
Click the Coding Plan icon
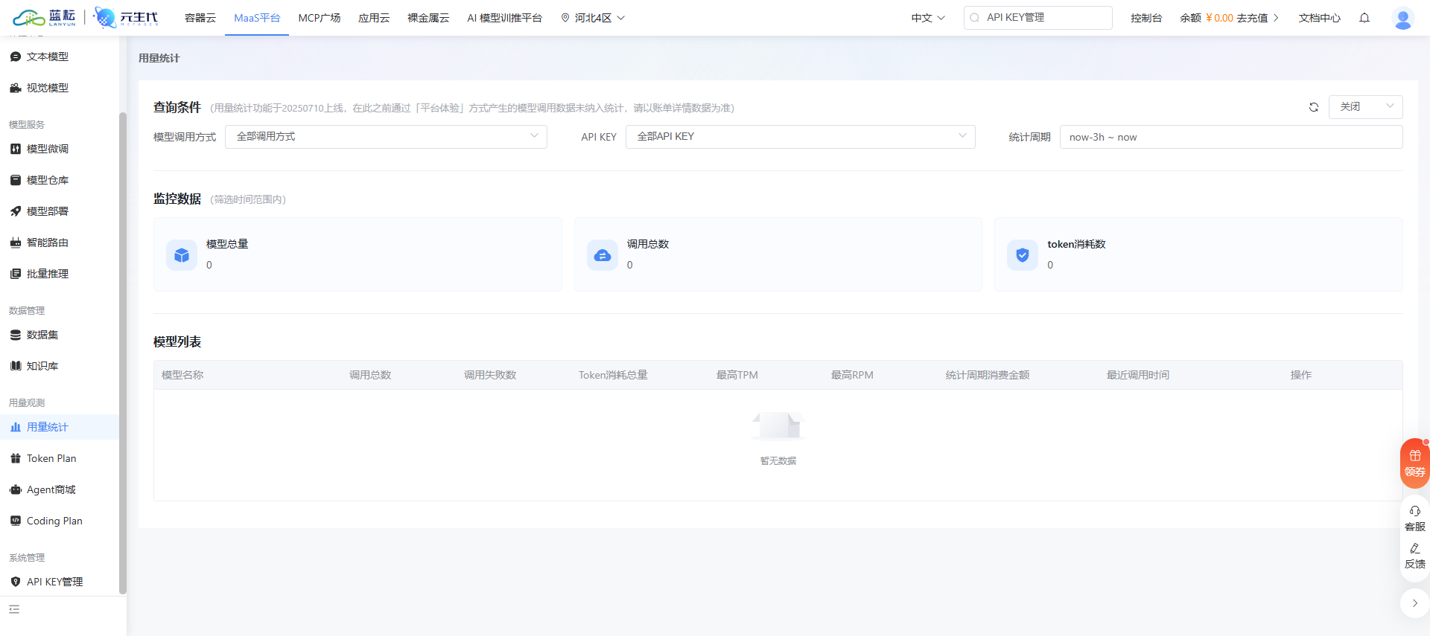(x=16, y=521)
